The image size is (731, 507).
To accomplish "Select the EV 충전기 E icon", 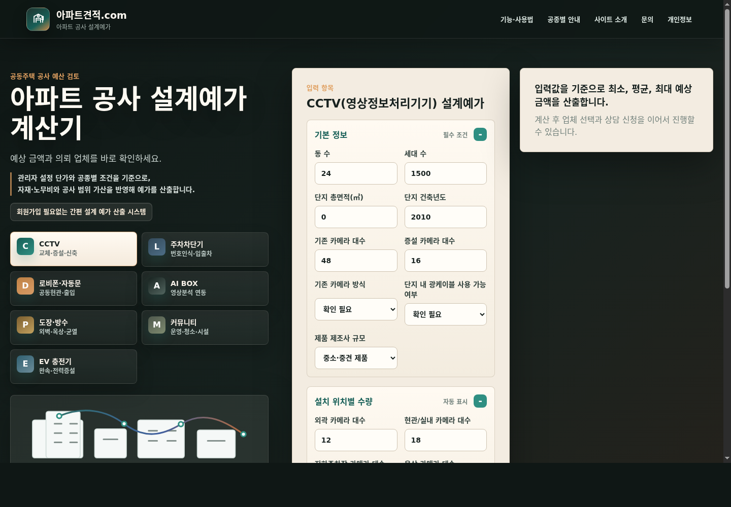I will pyautogui.click(x=25, y=364).
